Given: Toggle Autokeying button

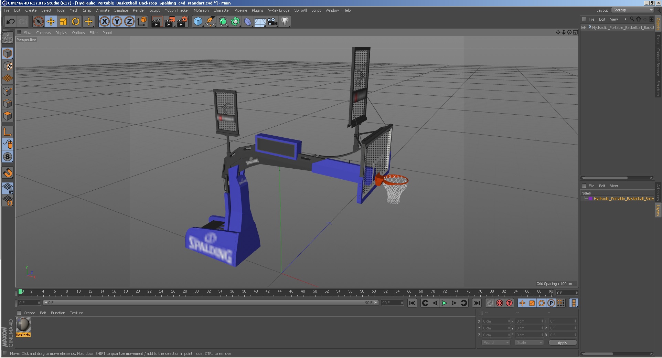Looking at the screenshot, I should click(x=500, y=303).
